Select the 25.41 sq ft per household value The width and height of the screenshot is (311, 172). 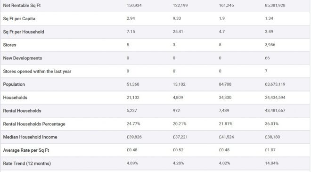pyautogui.click(x=178, y=32)
